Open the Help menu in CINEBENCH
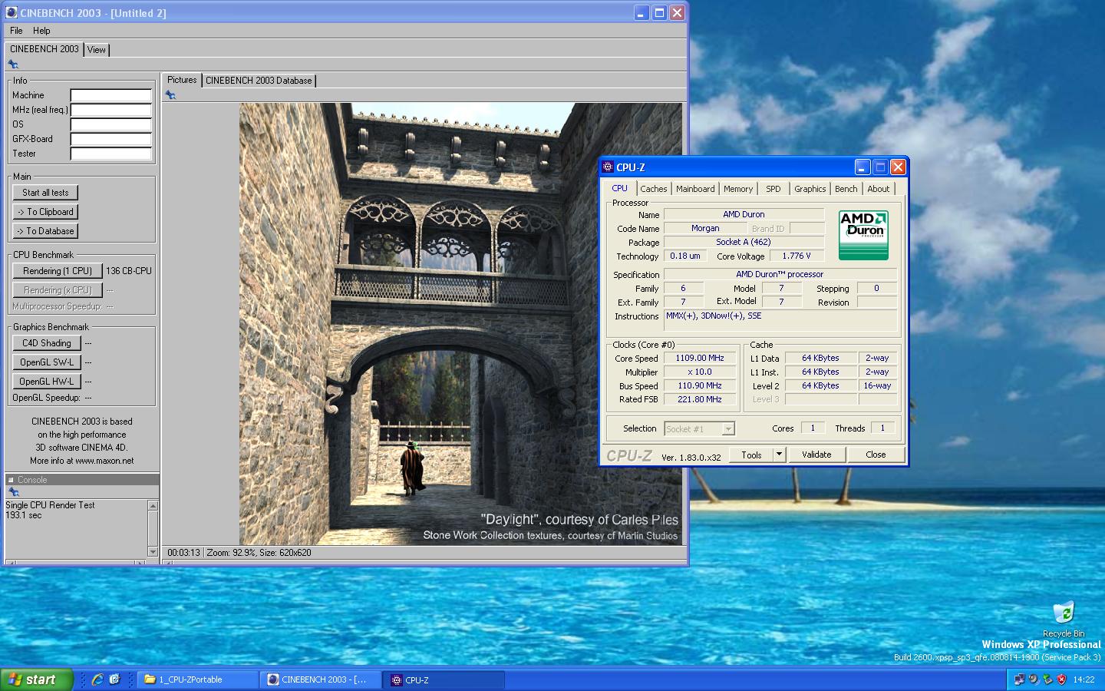Image resolution: width=1105 pixels, height=691 pixels. (x=41, y=31)
